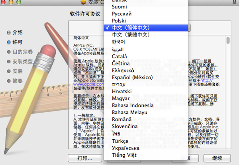Screen dimensions: 239x165
Task: Choose the Arabic العربية language entry
Action: pyautogui.click(x=145, y=49)
